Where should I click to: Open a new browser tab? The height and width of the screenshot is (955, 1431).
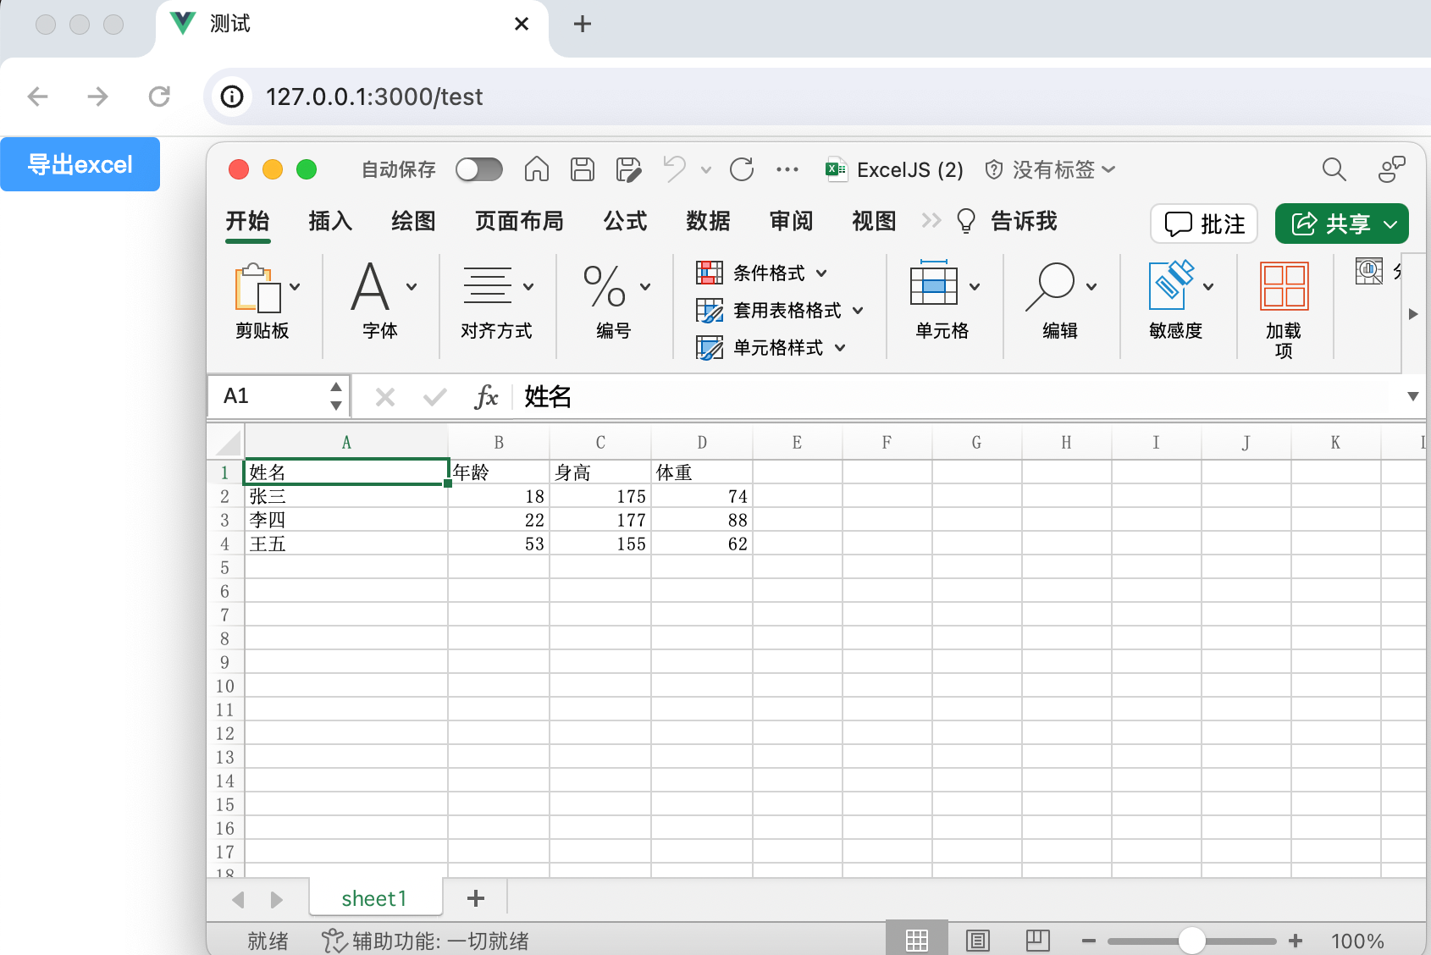(583, 24)
